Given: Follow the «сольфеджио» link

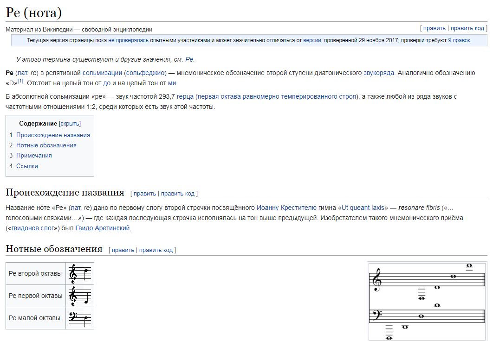Looking at the screenshot, I should [146, 73].
